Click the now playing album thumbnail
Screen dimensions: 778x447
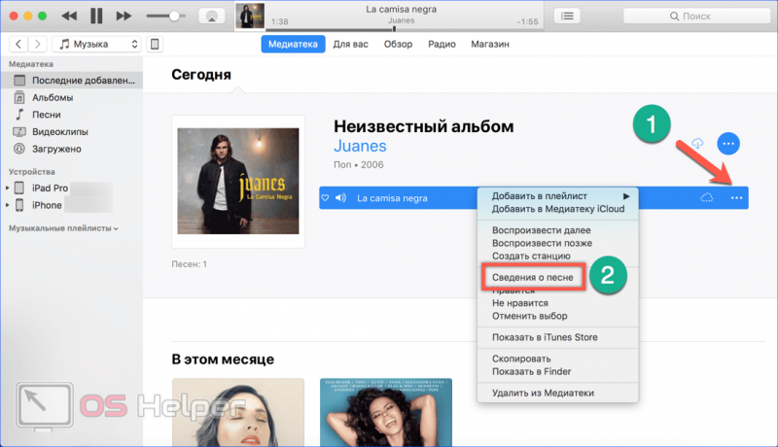pyautogui.click(x=250, y=16)
